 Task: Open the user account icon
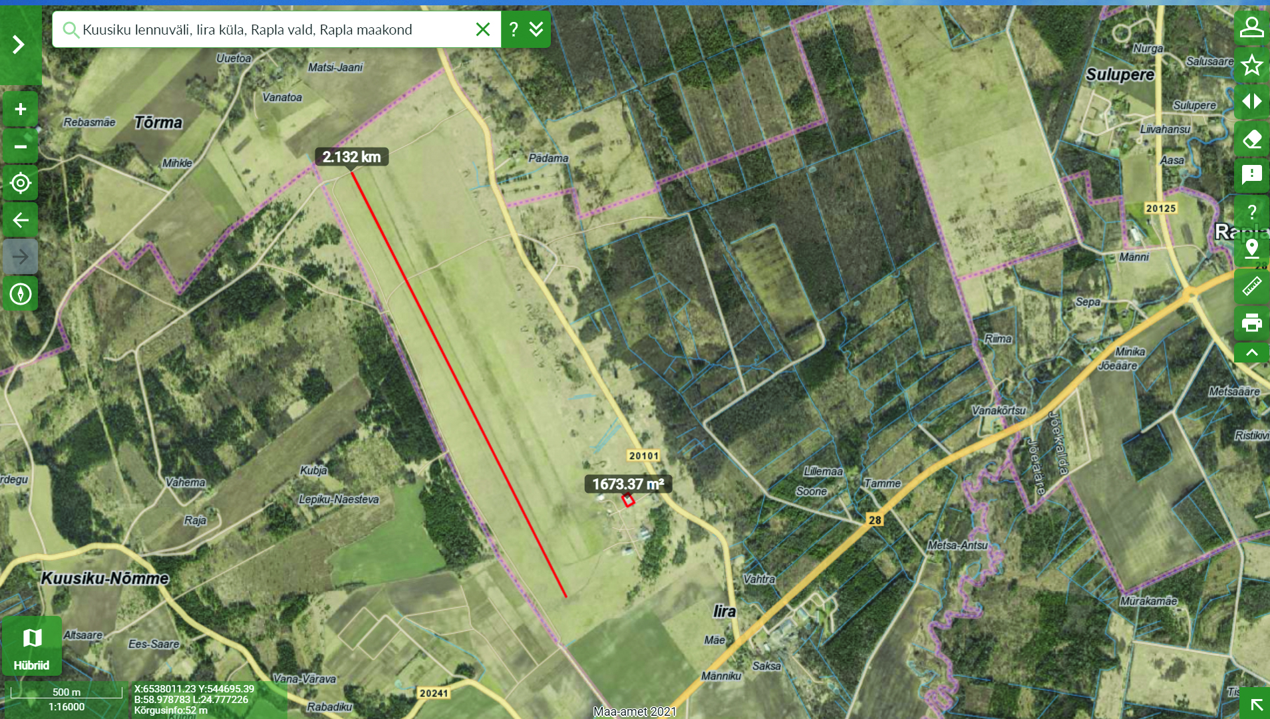1251,28
